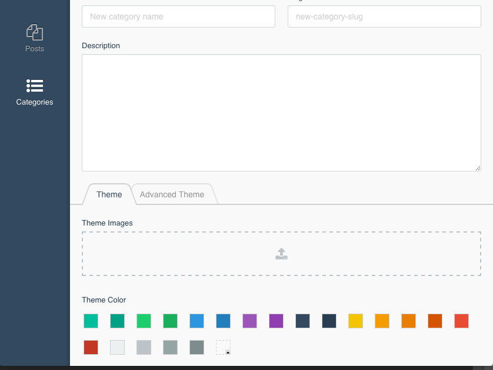Switch to the Theme tab
This screenshot has width=493, height=370.
click(109, 194)
